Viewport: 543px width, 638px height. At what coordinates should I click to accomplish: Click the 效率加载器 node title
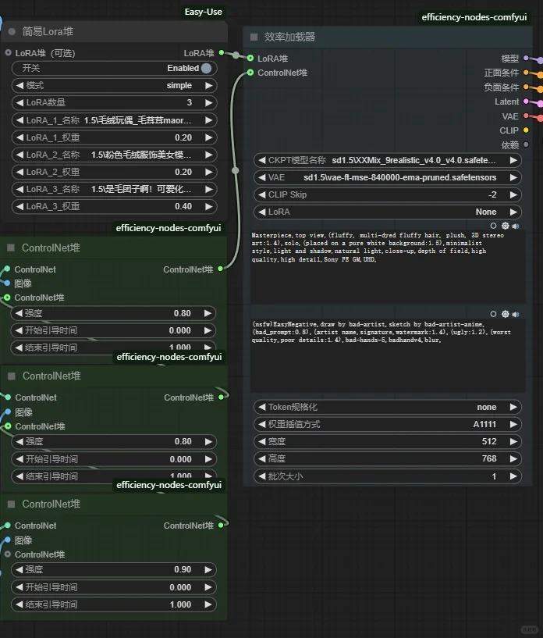point(289,37)
